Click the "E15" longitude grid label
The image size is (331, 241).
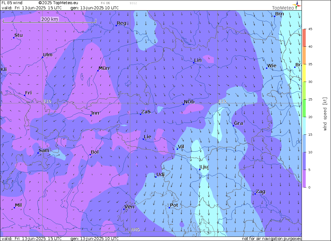tap(222, 101)
